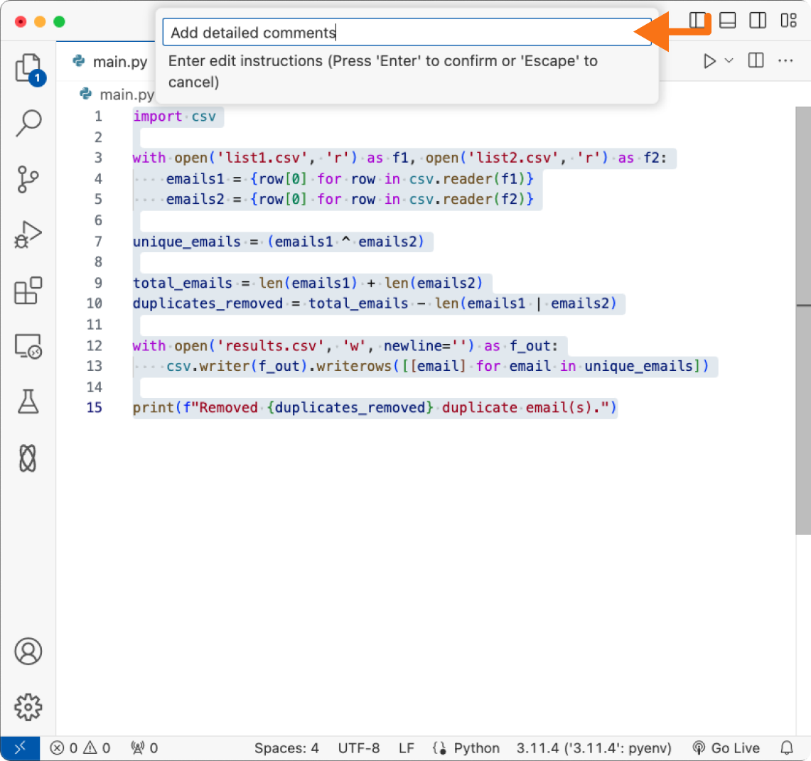Change file encoding UTF-8
Viewport: 811px width, 761px height.
pos(358,747)
